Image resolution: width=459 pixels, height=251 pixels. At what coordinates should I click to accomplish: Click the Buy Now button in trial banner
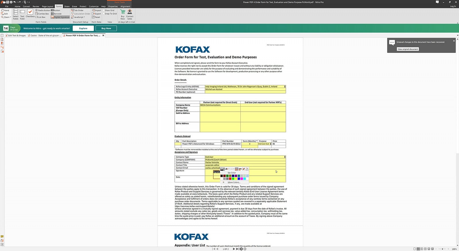tap(106, 28)
